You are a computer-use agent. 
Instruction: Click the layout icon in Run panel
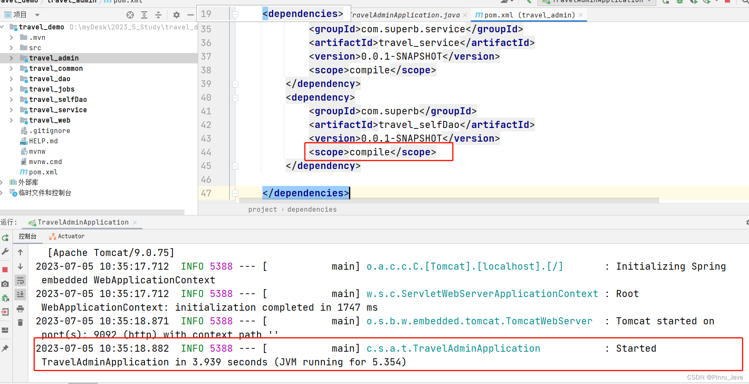5,330
